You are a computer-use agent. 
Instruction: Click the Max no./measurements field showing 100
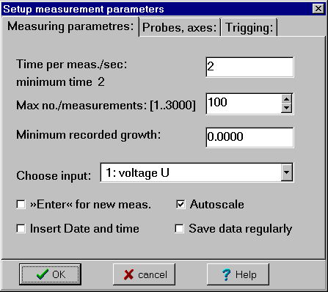tap(244, 103)
